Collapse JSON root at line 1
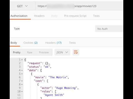This screenshot has width=133, height=99. pyautogui.click(x=22, y=60)
